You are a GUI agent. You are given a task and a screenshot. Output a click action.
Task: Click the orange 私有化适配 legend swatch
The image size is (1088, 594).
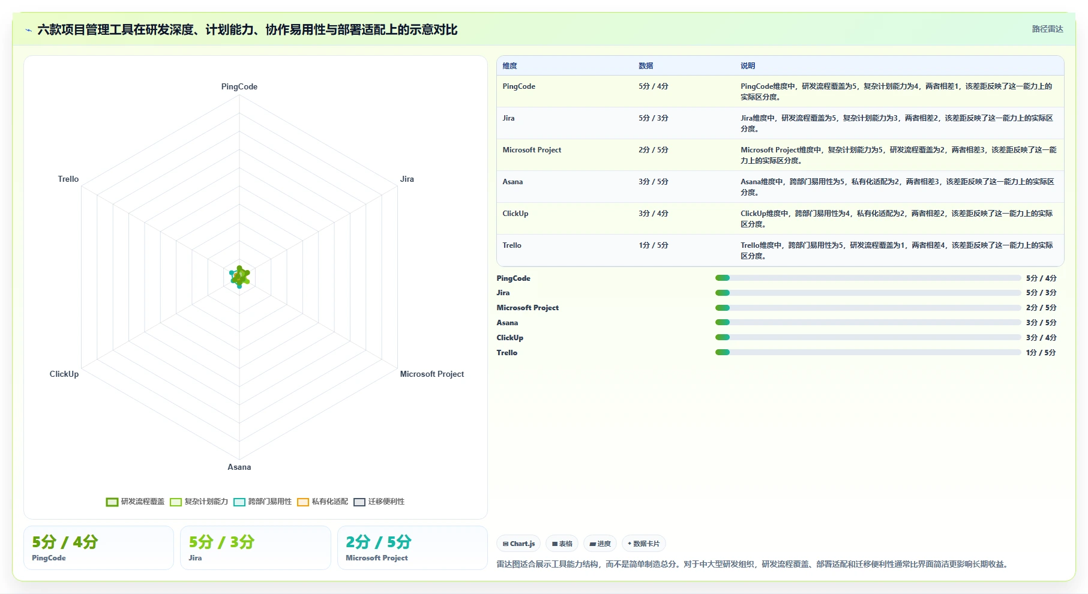coord(303,502)
